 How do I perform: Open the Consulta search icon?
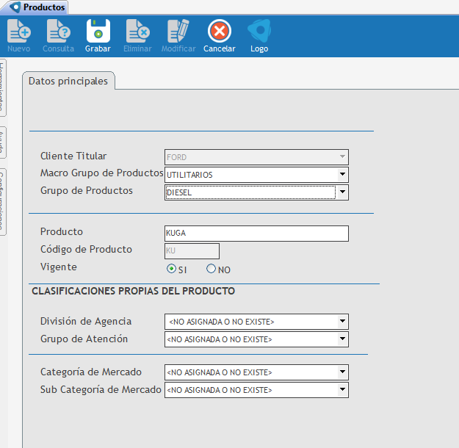point(58,32)
